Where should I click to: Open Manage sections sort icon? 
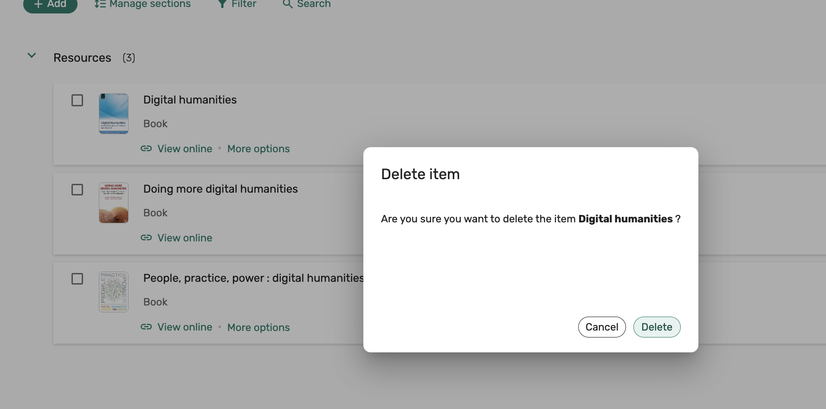(100, 4)
